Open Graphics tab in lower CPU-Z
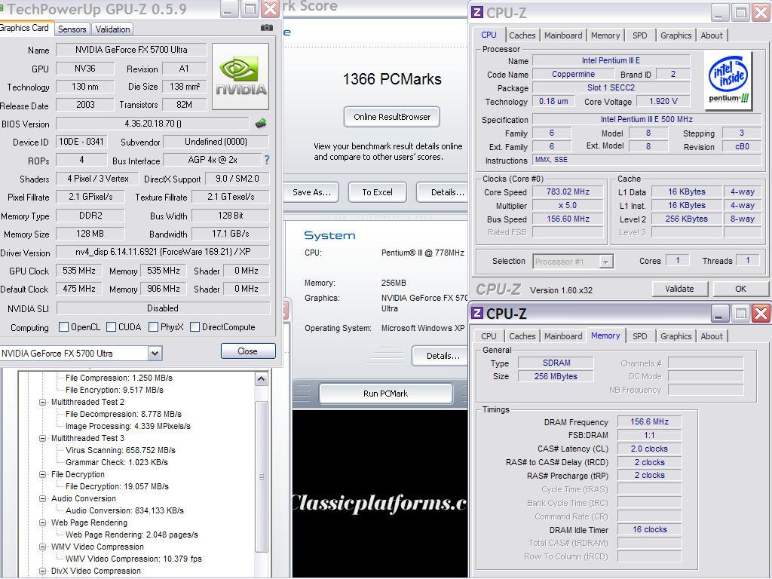The height and width of the screenshot is (579, 772). 675,336
